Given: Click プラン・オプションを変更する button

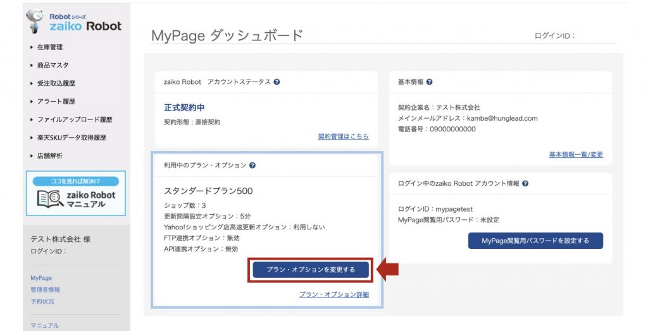Looking at the screenshot, I should pyautogui.click(x=310, y=270).
